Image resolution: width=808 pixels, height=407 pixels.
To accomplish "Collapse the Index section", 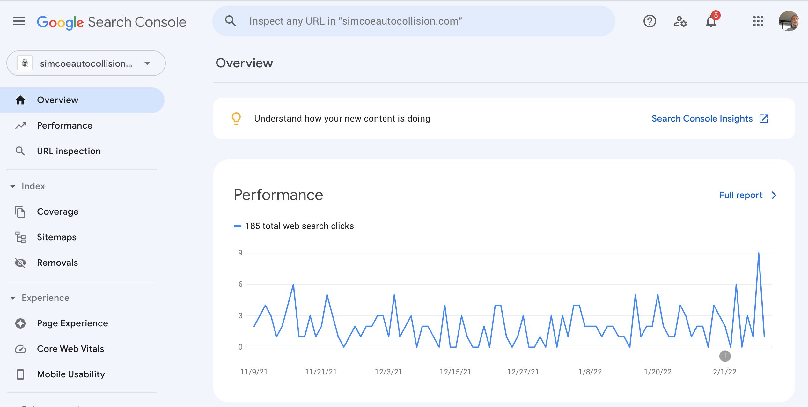I will [13, 186].
